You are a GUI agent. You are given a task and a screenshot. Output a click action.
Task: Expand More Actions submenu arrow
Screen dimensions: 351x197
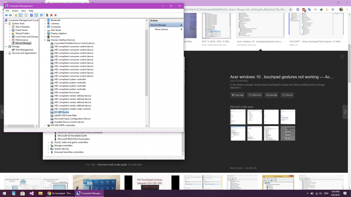pos(181,29)
